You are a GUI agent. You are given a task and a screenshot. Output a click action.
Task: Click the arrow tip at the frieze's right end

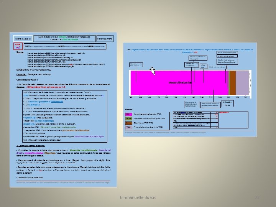click(x=250, y=83)
